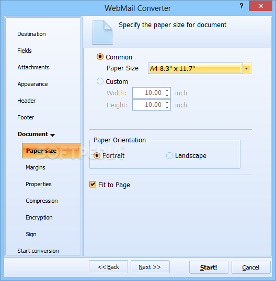The width and height of the screenshot is (276, 281).
Task: Decrease the Width spinner value
Action: [167, 95]
